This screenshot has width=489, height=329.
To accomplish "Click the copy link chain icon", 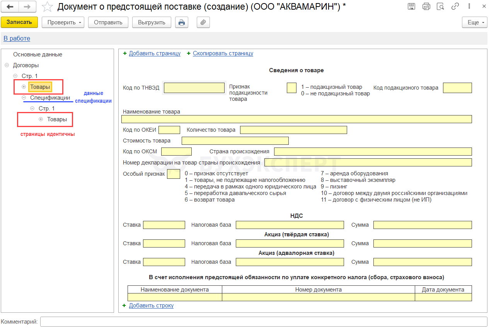I will point(455,7).
